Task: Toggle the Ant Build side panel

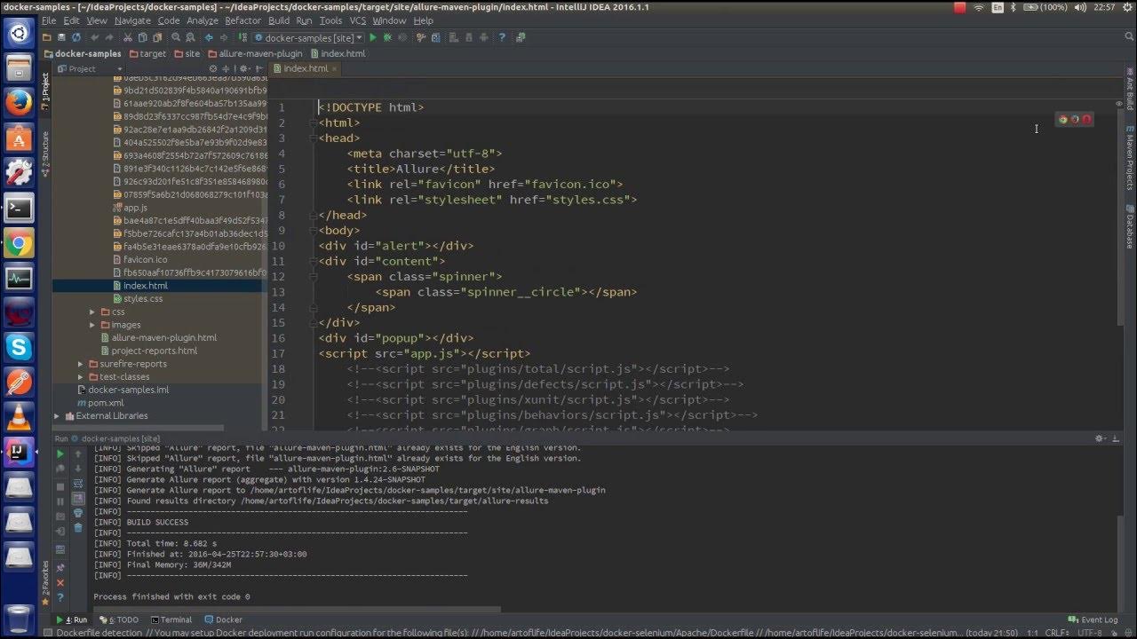Action: click(x=1130, y=88)
